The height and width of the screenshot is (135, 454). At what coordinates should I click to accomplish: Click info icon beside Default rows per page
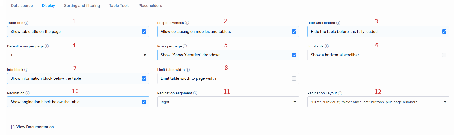point(47,46)
